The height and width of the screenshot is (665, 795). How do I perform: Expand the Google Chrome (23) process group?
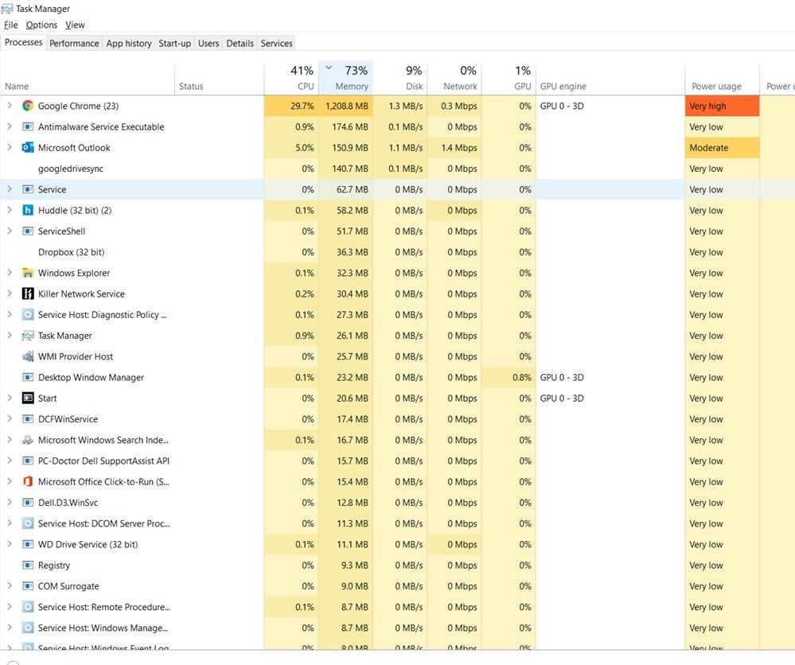9,106
